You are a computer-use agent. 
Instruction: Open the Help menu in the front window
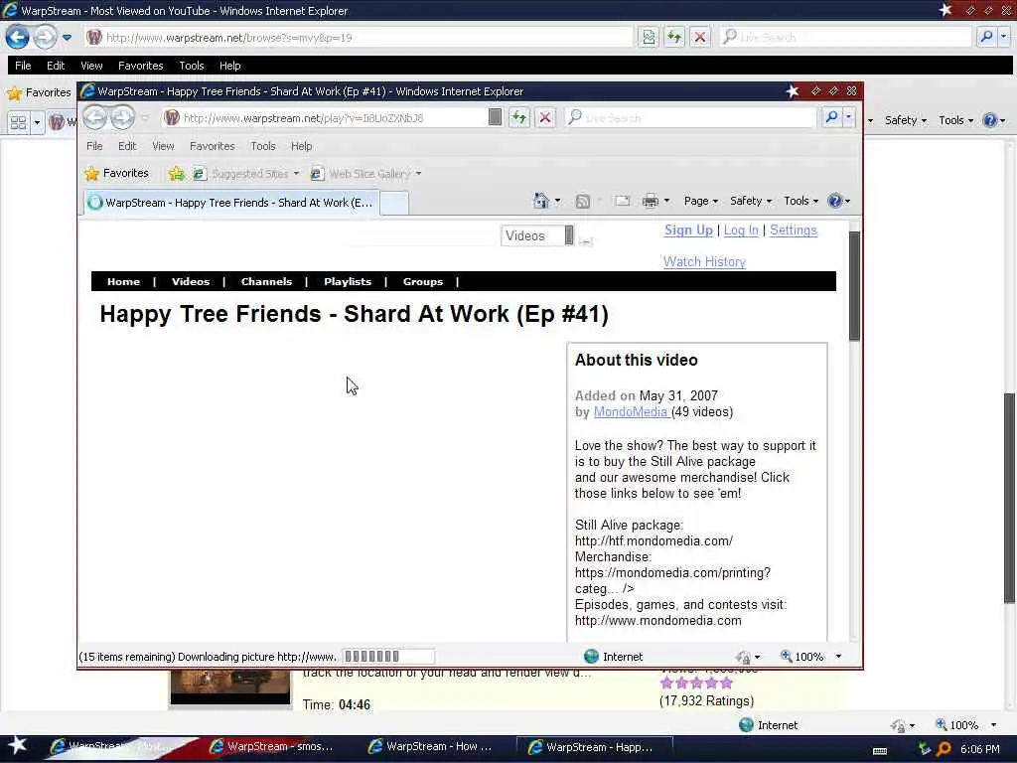[301, 146]
